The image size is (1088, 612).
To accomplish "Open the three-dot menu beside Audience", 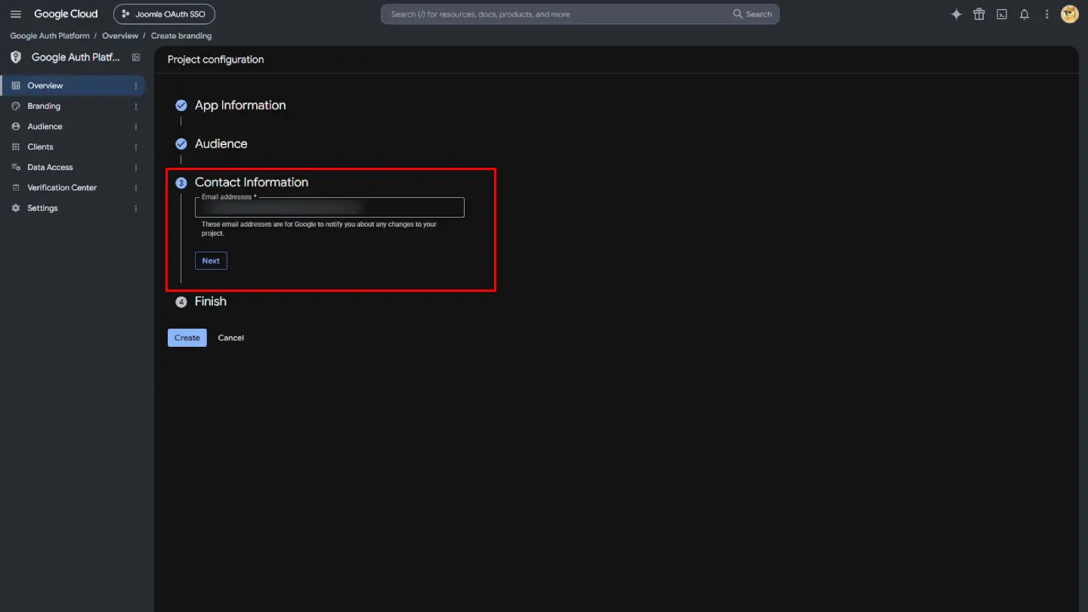I will coord(136,127).
